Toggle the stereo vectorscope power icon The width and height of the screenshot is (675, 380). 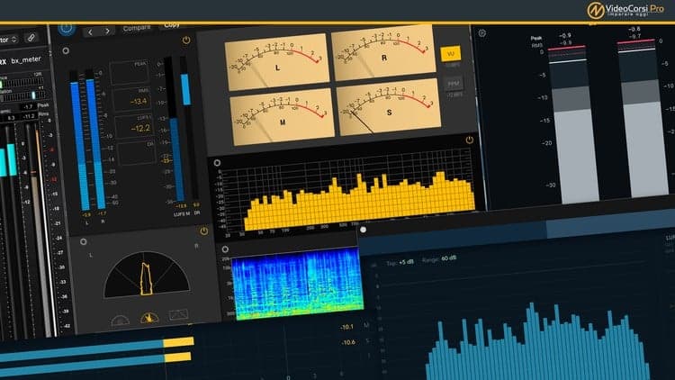204,231
